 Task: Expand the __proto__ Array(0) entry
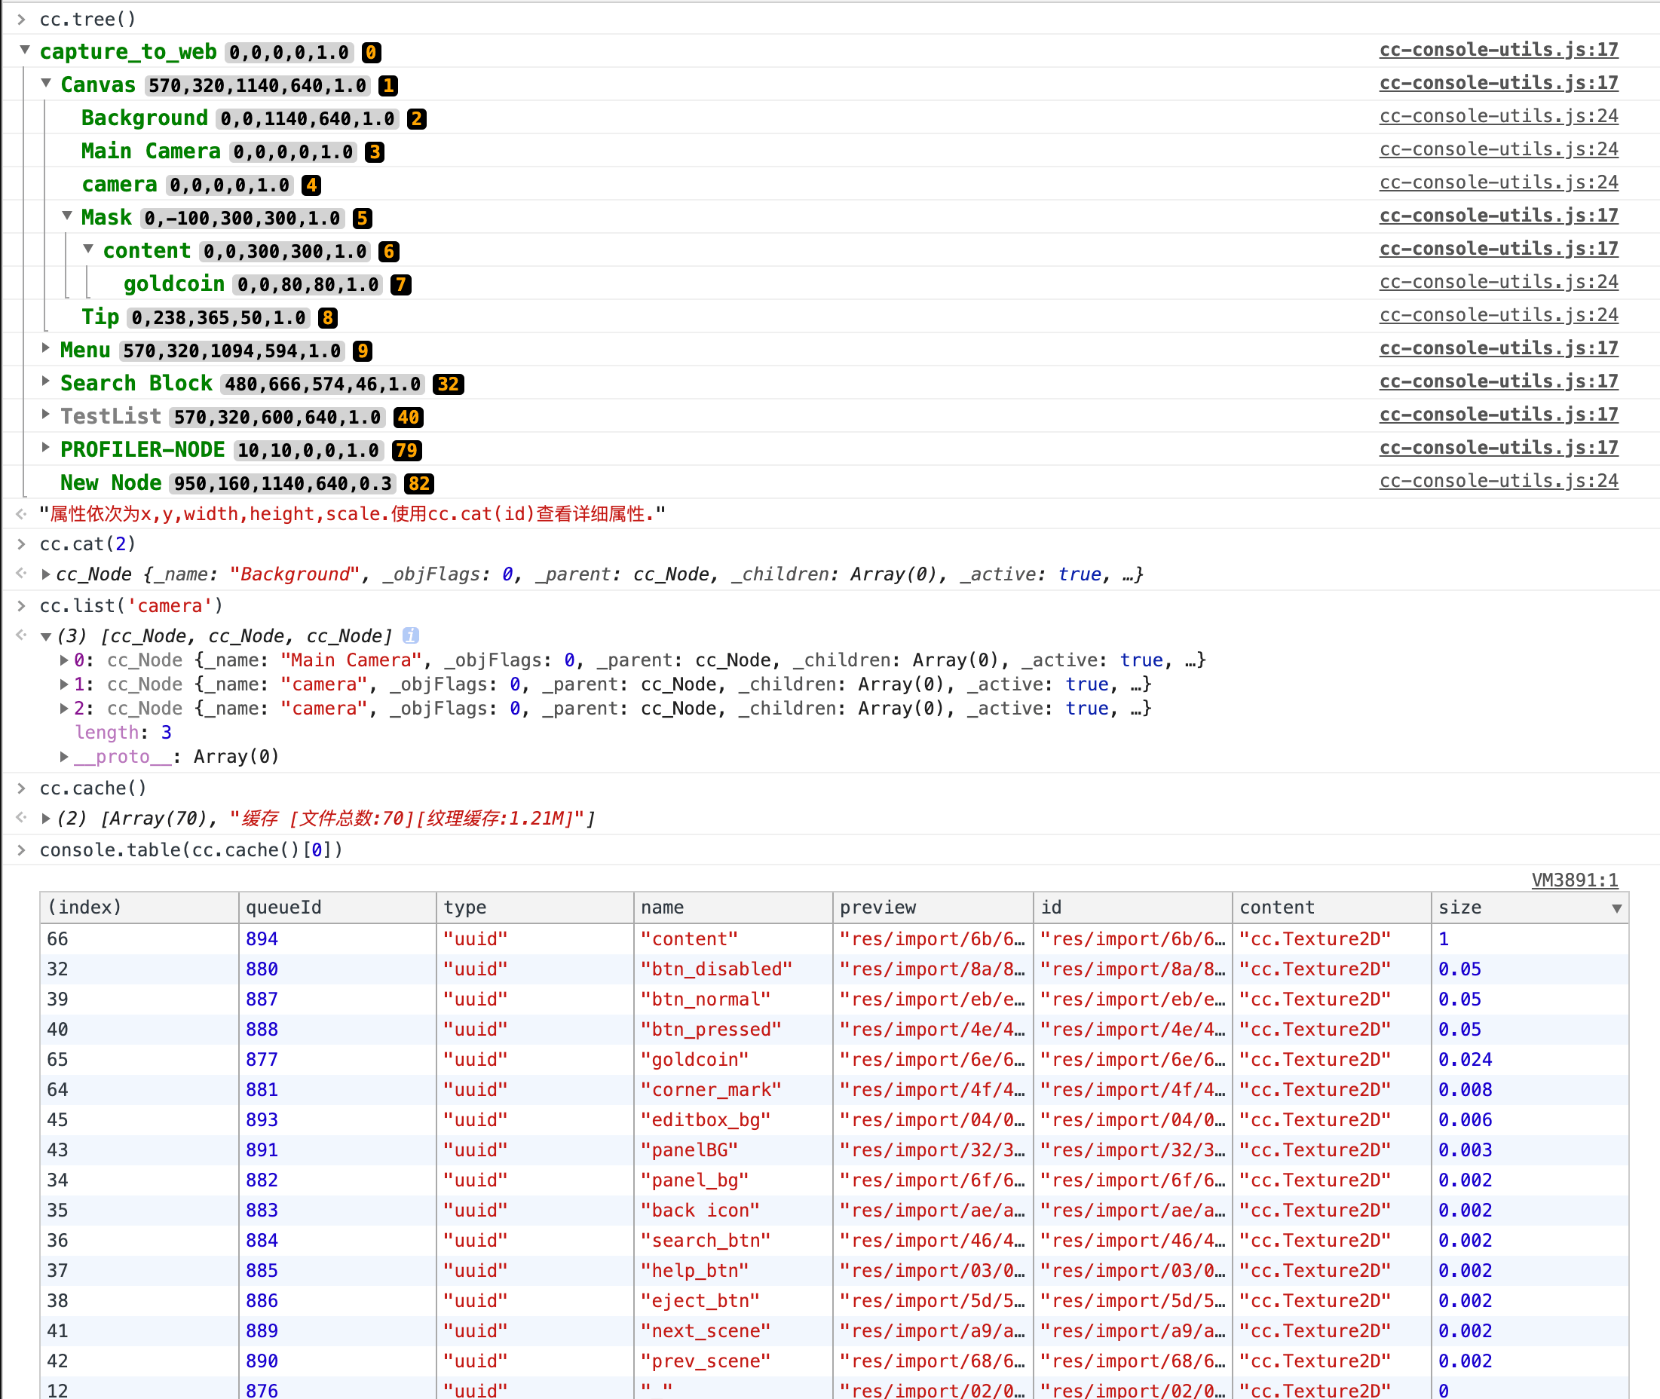click(x=64, y=757)
